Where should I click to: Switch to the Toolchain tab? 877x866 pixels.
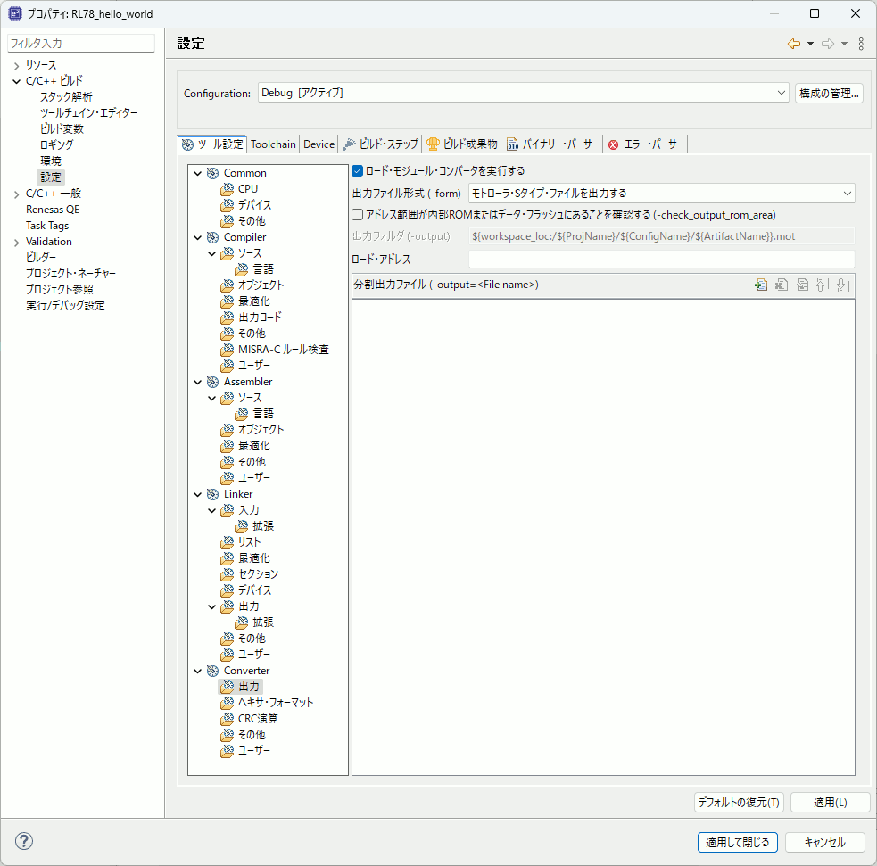pos(273,144)
